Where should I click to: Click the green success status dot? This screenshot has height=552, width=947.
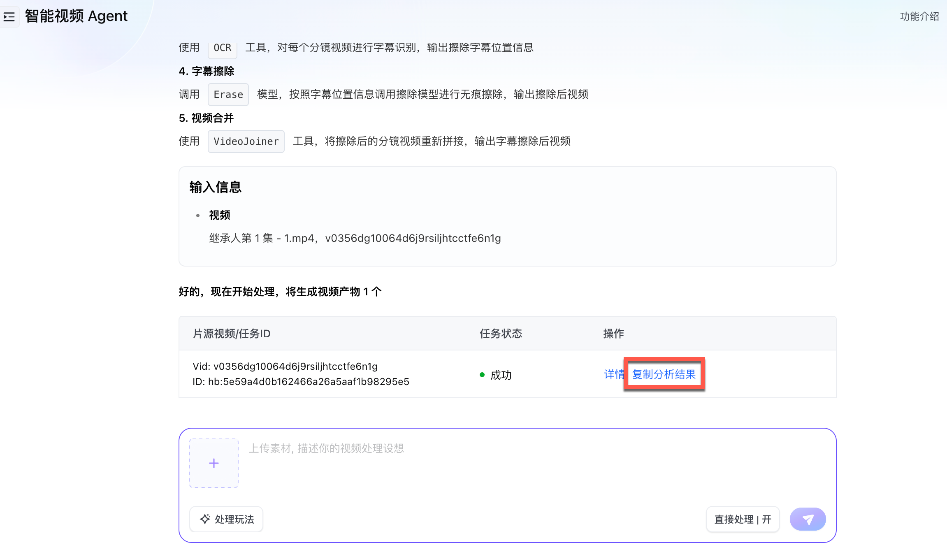pyautogui.click(x=482, y=375)
